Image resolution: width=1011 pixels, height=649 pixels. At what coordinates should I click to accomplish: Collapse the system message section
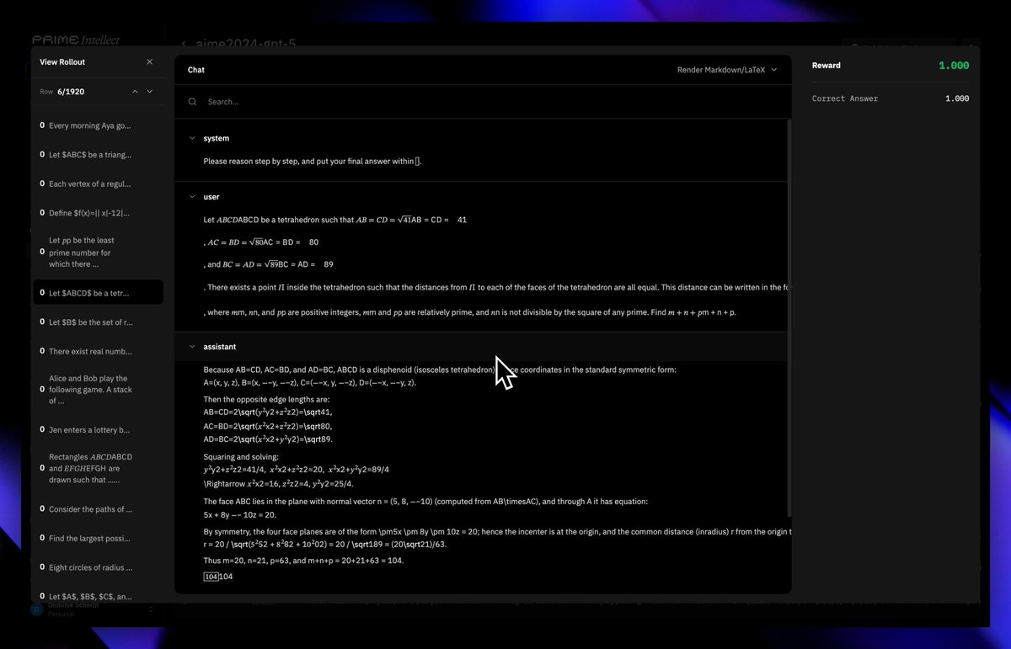192,138
